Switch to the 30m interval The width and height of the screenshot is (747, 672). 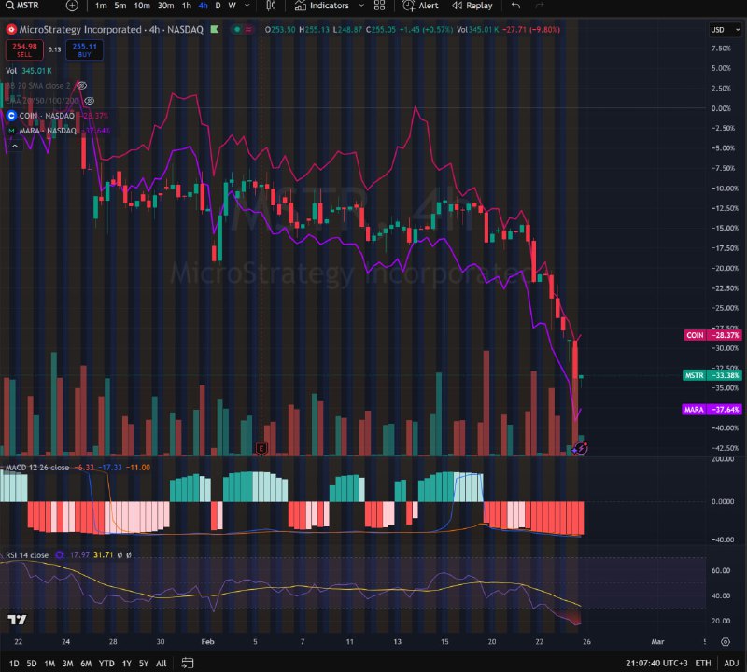coord(165,6)
